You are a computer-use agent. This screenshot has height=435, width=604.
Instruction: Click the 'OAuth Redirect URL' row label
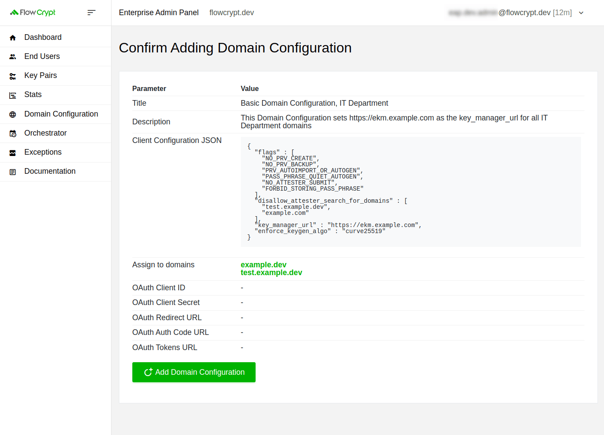pyautogui.click(x=167, y=318)
